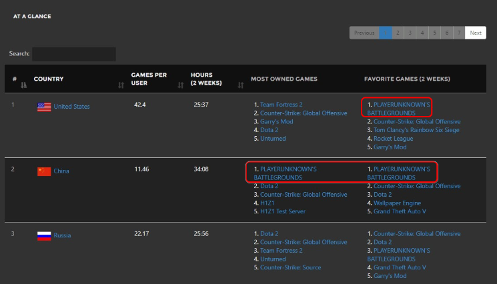This screenshot has width=497, height=284.
Task: Select page 7 in pagination
Action: pos(459,33)
